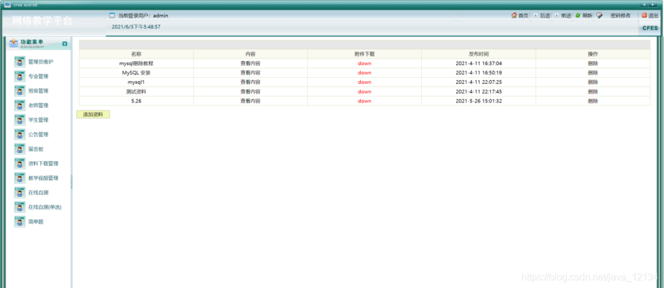Open 在线自测(单选) icon in sidebar
This screenshot has height=288, width=664.
click(x=20, y=207)
